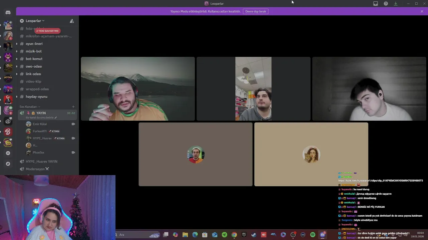Click the woman avatar in tan participant tile
The width and height of the screenshot is (428, 240).
click(311, 154)
